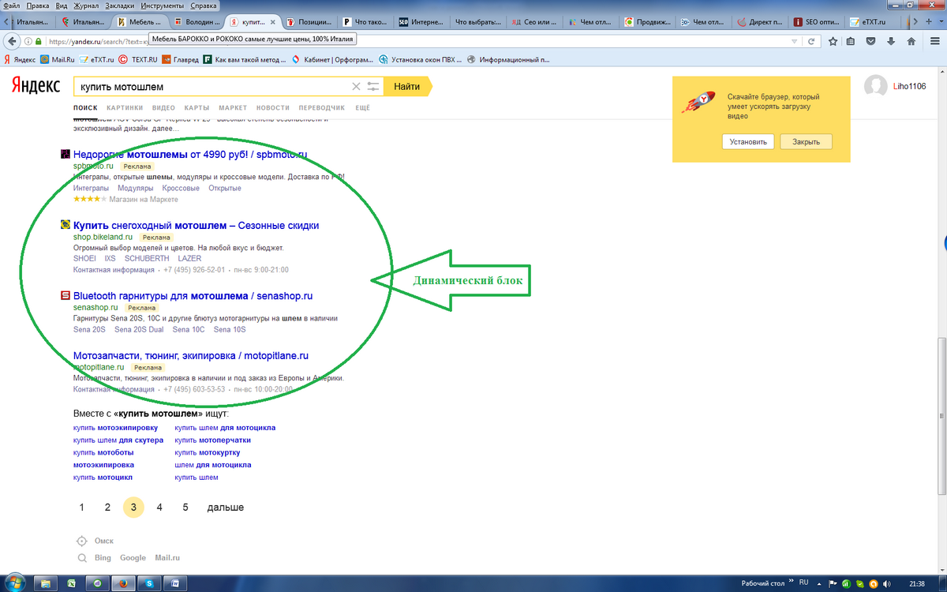
Task: Go to results page 4
Action: click(159, 508)
